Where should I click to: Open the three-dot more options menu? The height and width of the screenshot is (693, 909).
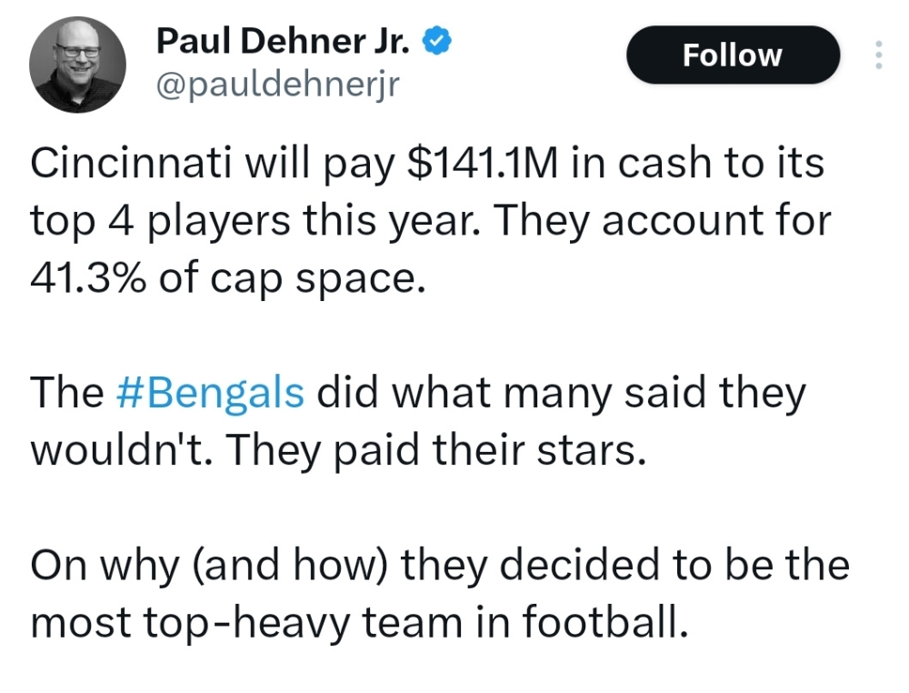[879, 55]
